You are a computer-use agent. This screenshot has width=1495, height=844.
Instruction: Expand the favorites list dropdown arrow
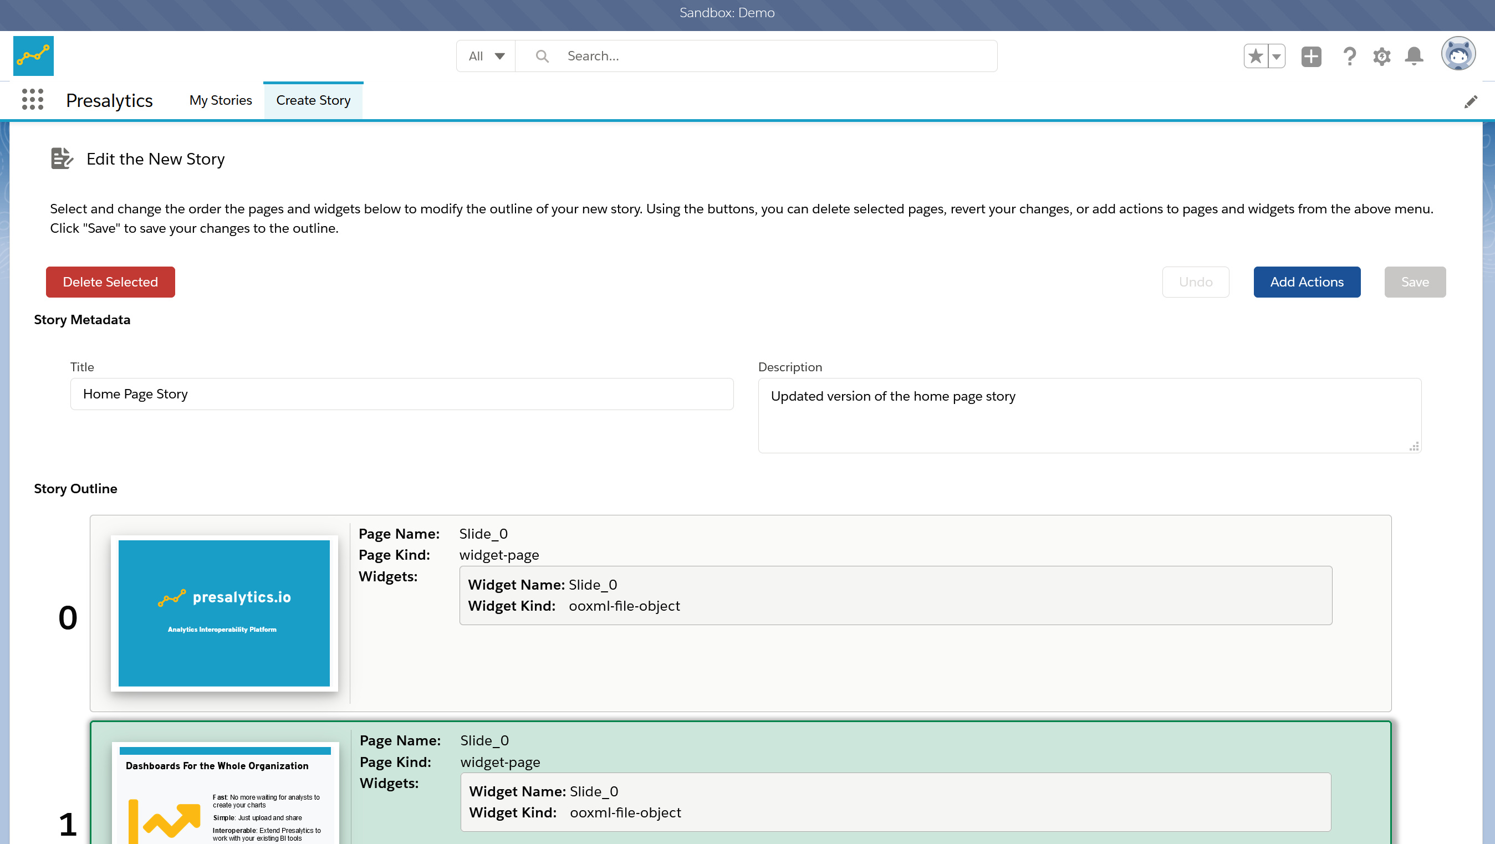coord(1276,57)
